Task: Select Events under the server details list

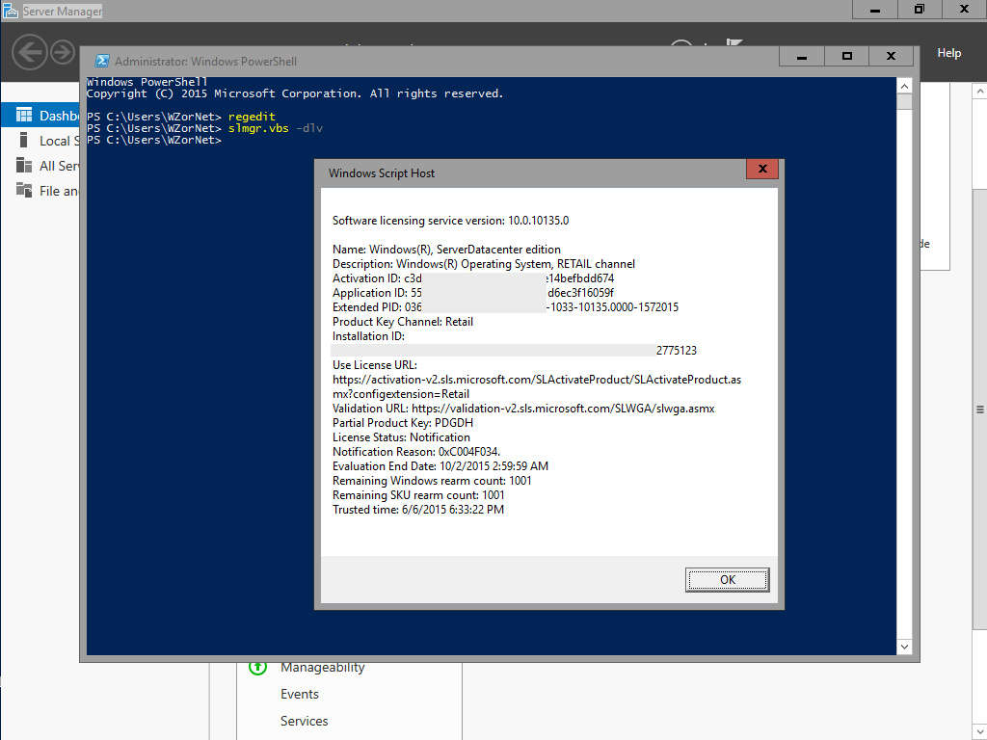Action: click(299, 694)
